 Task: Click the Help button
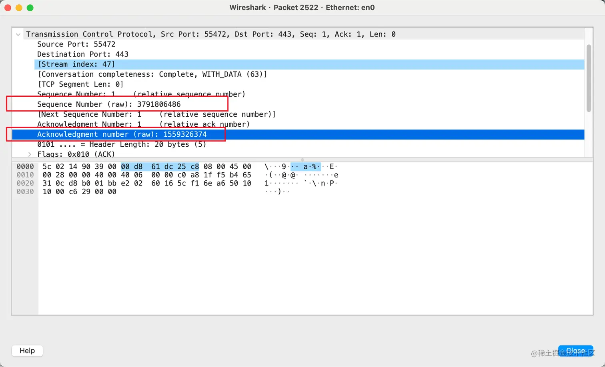27,351
